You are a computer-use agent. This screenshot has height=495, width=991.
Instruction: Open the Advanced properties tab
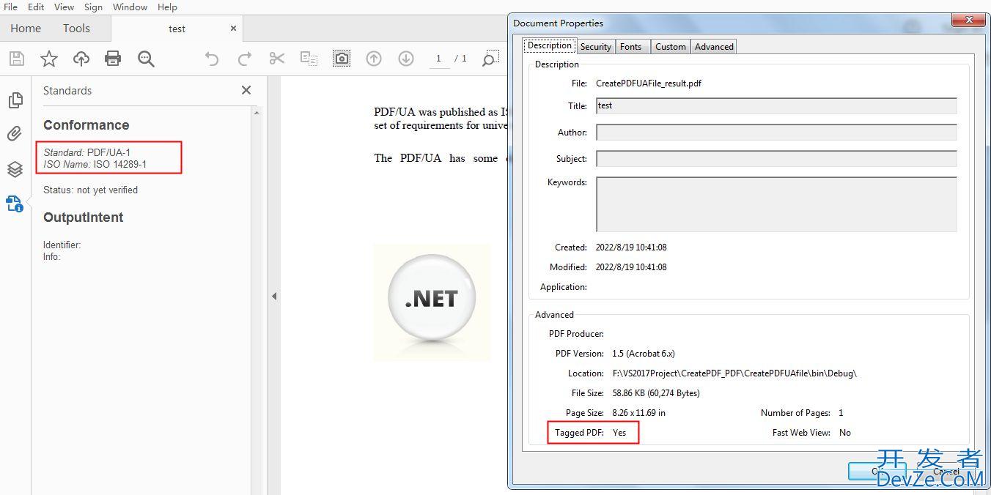(x=714, y=46)
